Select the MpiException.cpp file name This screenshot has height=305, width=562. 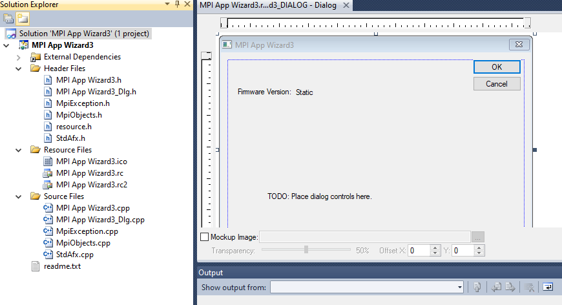point(87,231)
